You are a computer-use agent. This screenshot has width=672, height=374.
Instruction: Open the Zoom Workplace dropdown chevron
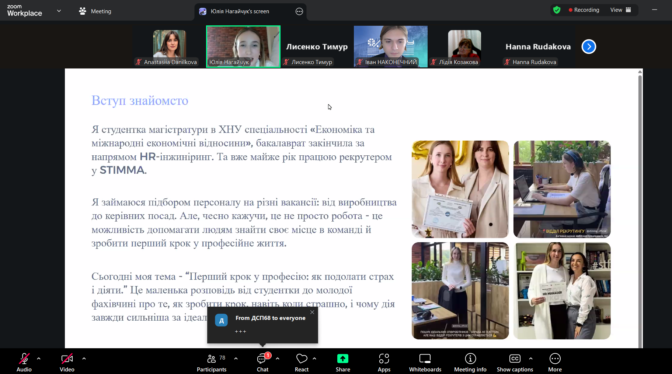[59, 11]
